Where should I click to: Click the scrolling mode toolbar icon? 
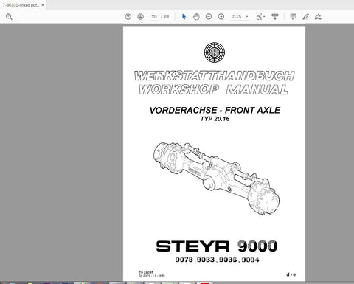click(x=275, y=16)
